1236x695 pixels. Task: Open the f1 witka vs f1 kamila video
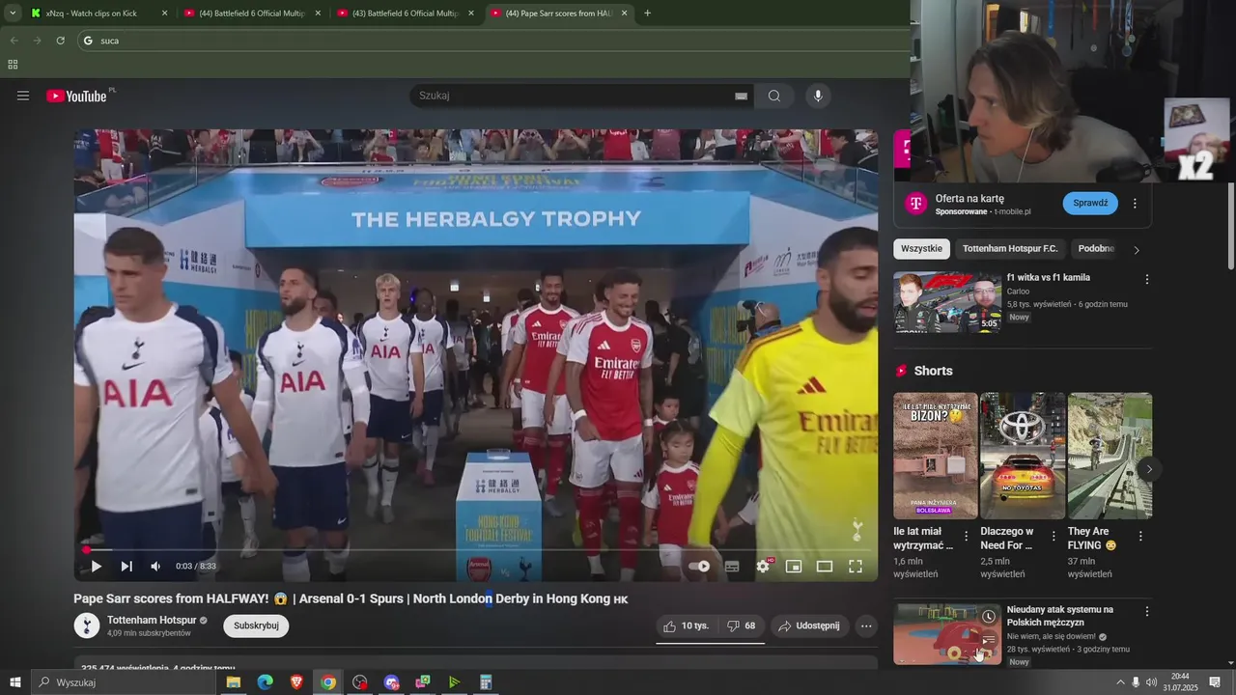click(1049, 277)
